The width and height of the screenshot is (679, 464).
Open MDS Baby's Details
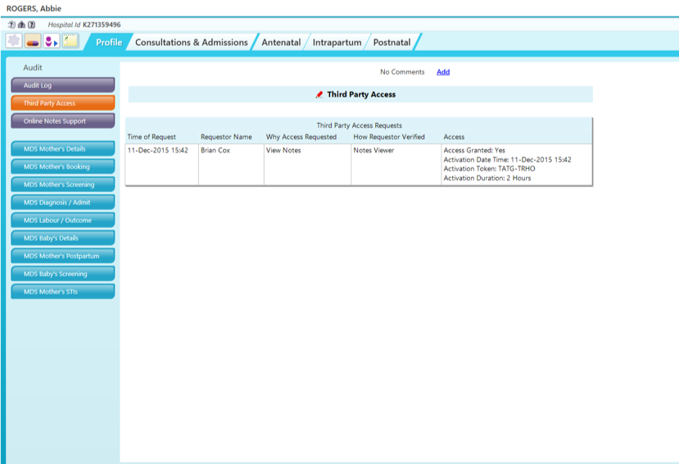(63, 239)
